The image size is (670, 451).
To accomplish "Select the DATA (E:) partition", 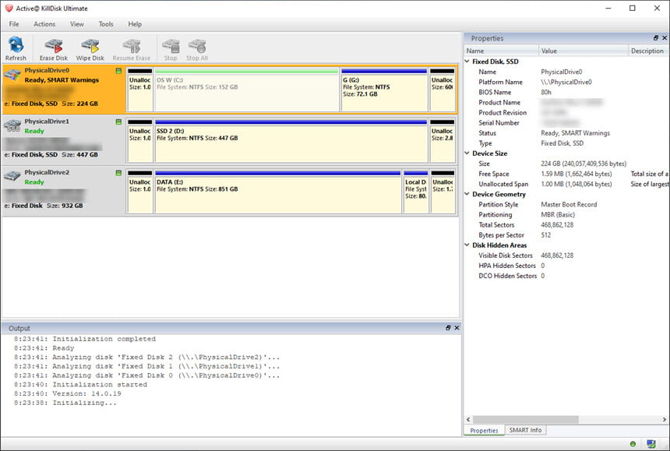I will pos(278,192).
